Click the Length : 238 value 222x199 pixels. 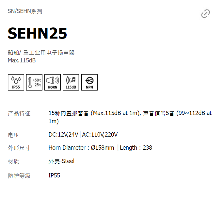[x=136, y=148]
